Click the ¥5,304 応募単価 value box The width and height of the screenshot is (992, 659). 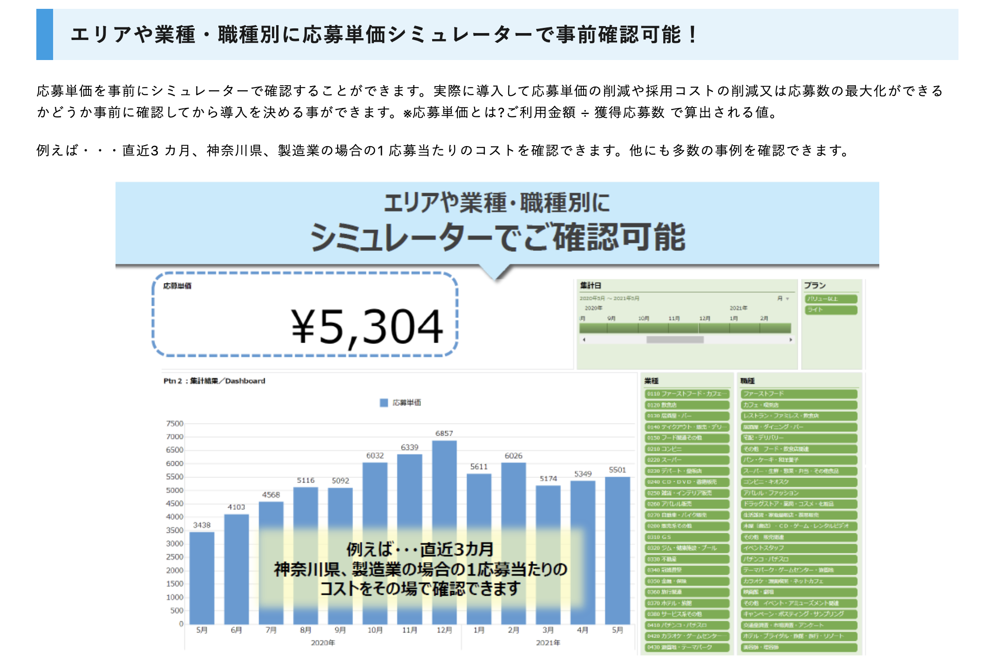tap(305, 315)
